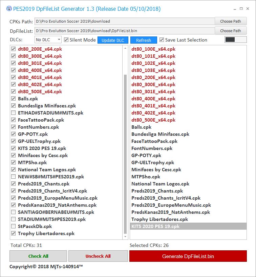Toggle the Silent Mode checkbox
This screenshot has height=277, width=256.
pos(66,40)
